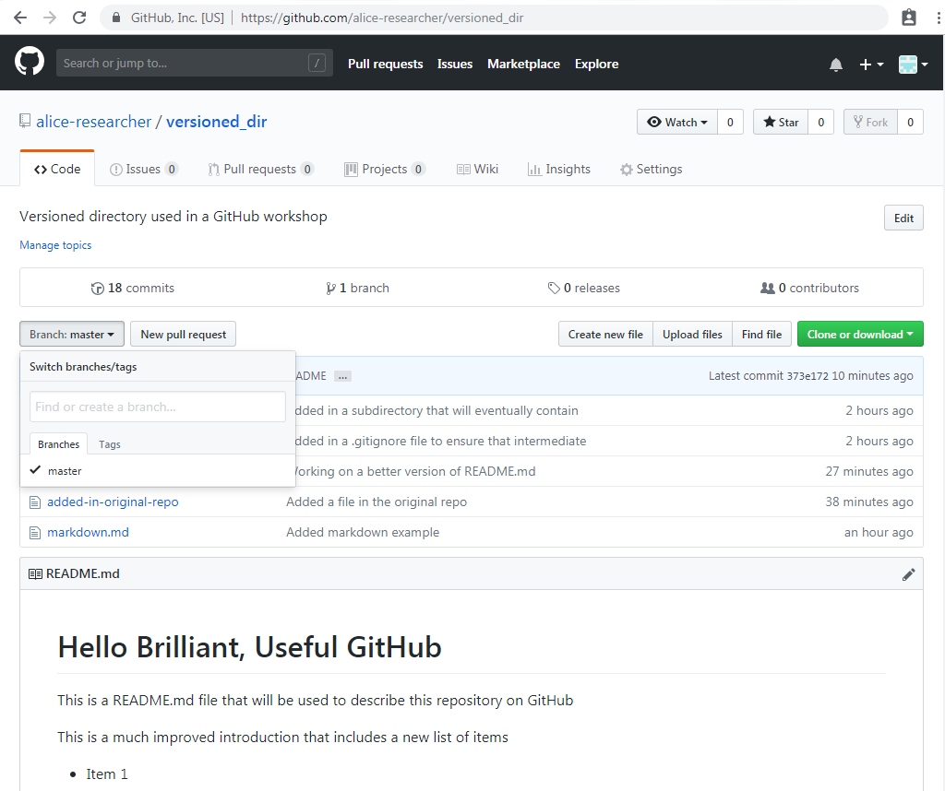Click the New pull request button
The height and width of the screenshot is (791, 945).
coord(183,334)
